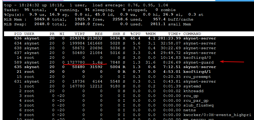The image size is (254, 120).
Task: Click the COMMAND column header
Action: [x=192, y=34]
